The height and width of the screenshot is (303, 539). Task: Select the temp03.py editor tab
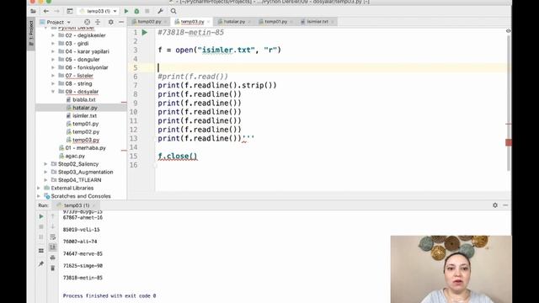192,21
